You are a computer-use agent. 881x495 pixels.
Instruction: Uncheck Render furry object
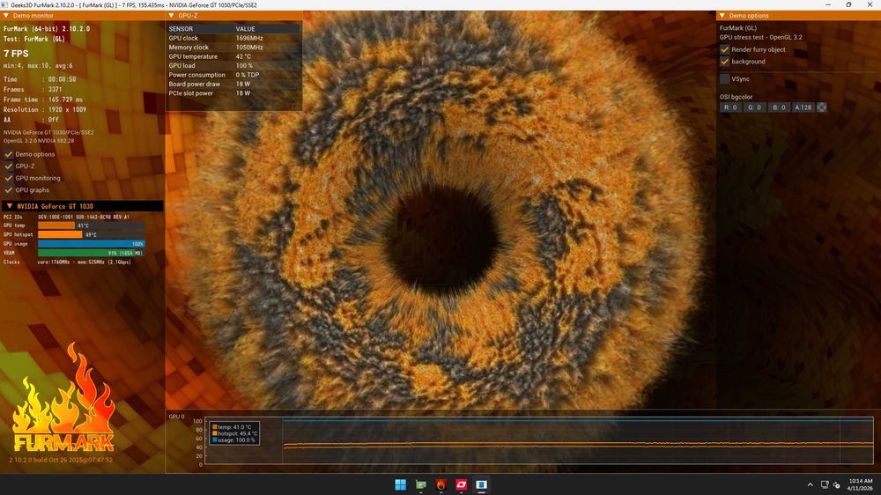coord(725,49)
